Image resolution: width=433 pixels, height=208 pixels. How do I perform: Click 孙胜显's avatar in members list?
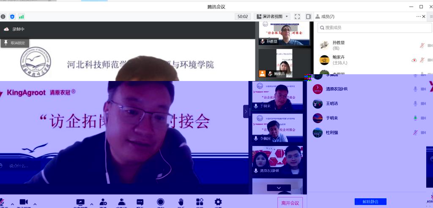(324, 46)
